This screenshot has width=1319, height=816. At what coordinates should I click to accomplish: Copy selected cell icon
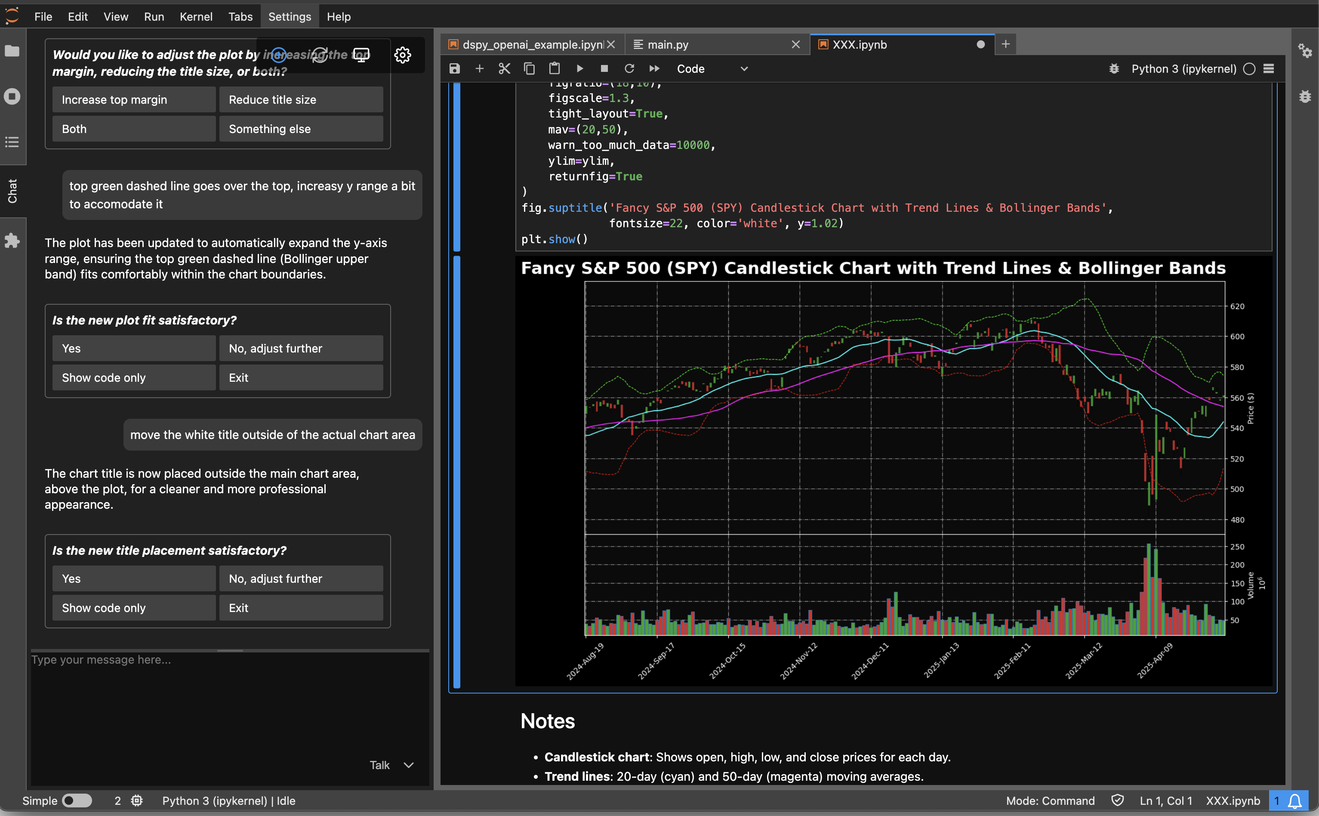[x=529, y=68]
